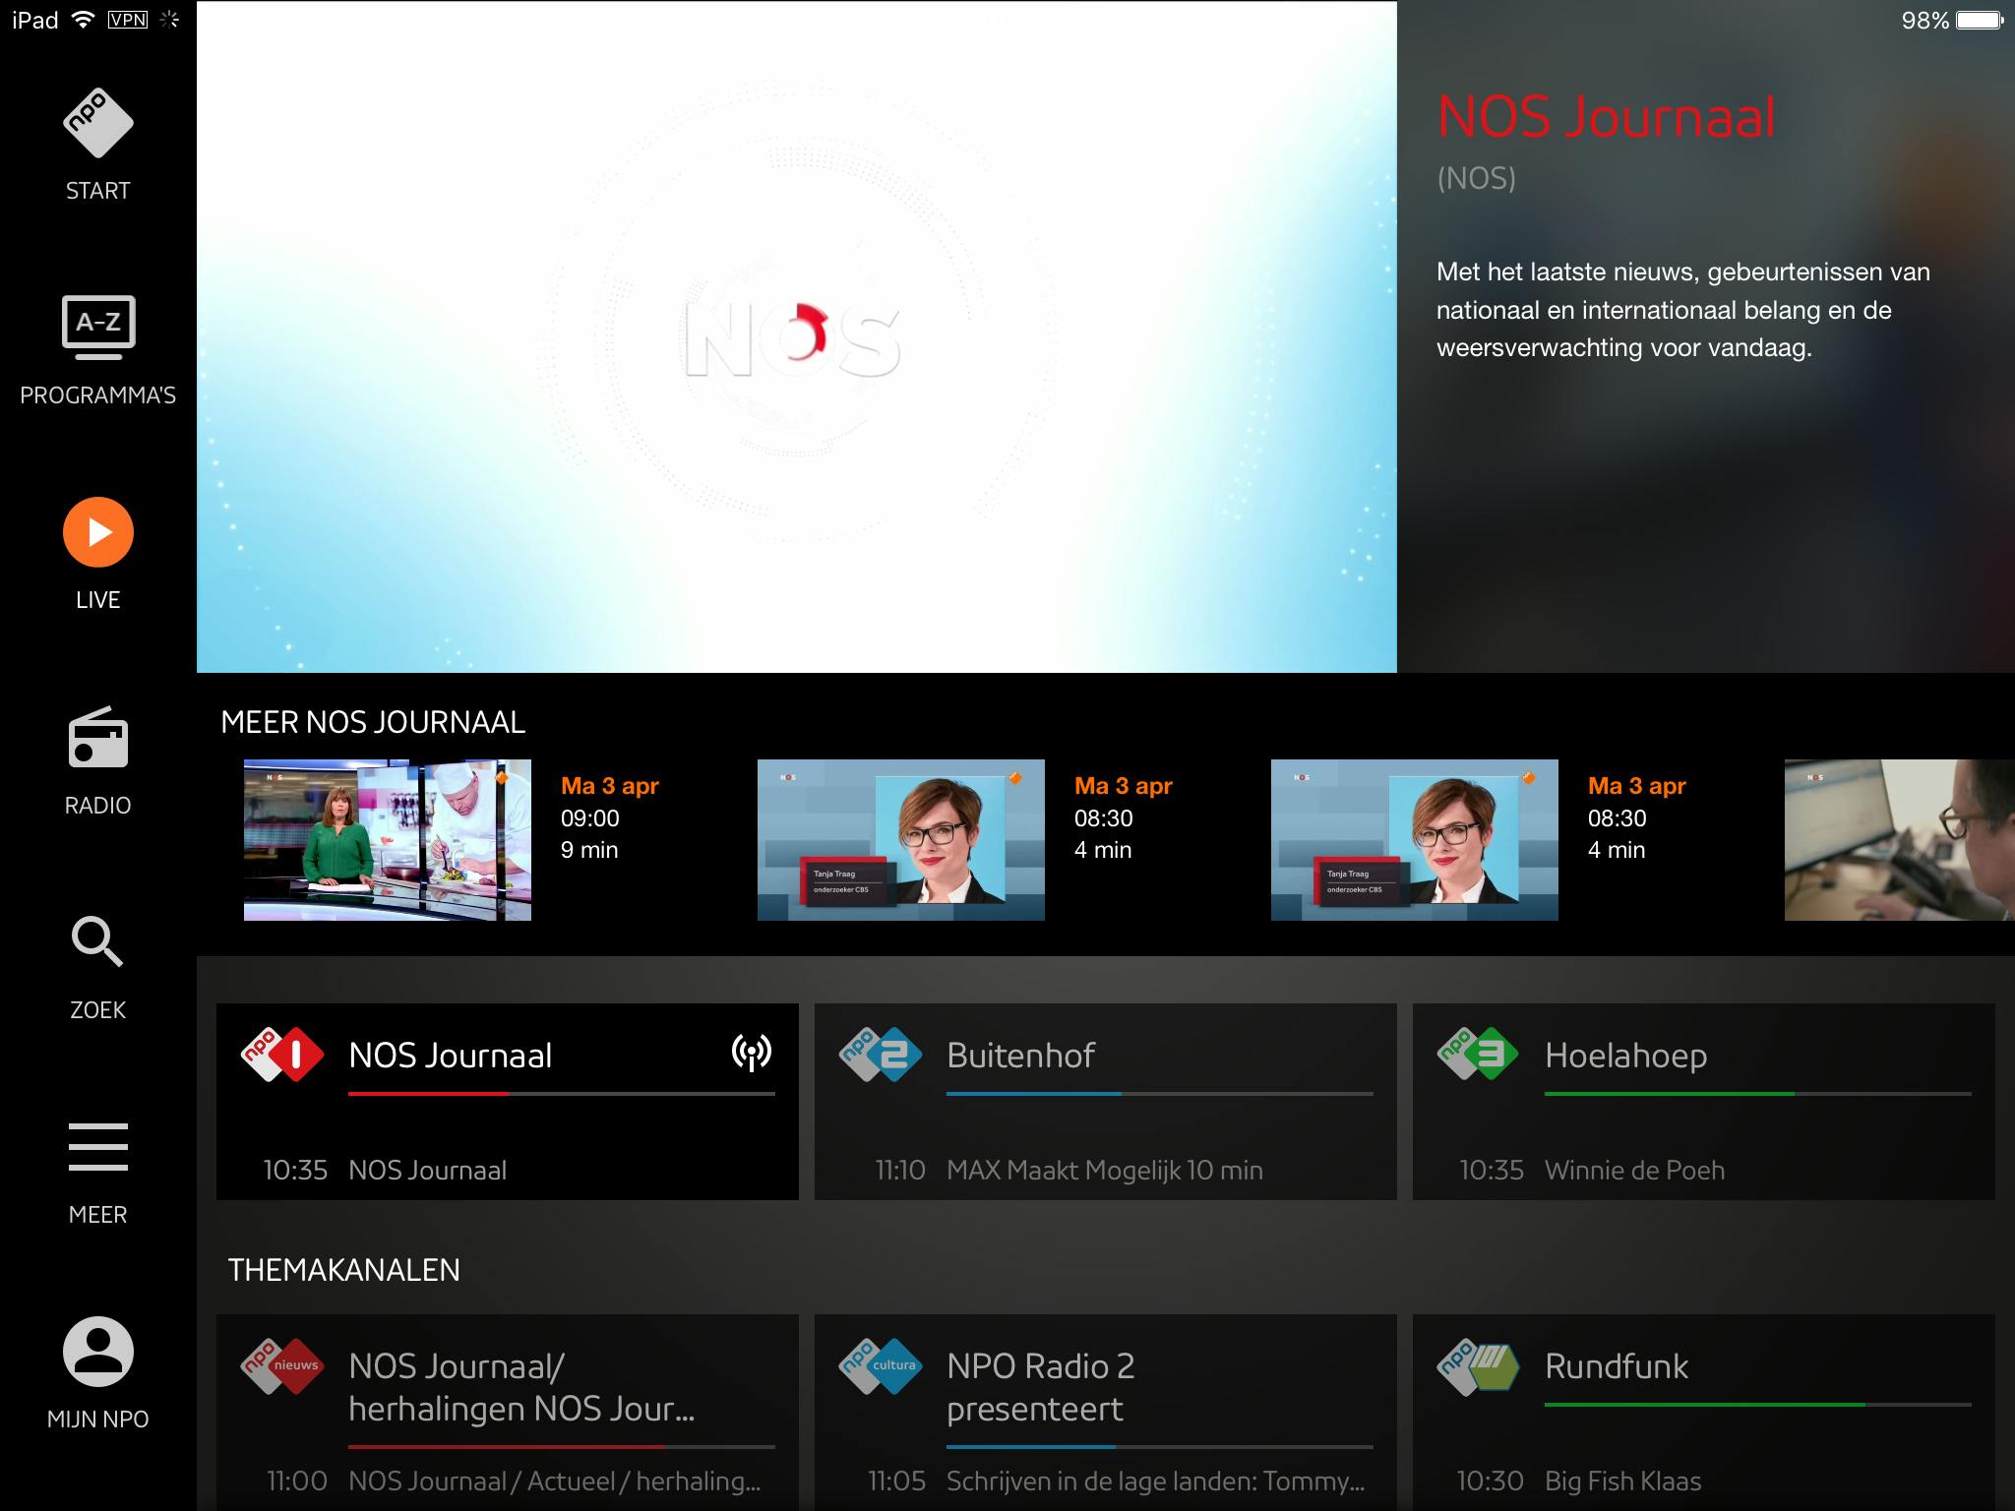
Task: Tap the orange Live play icon
Action: (97, 532)
